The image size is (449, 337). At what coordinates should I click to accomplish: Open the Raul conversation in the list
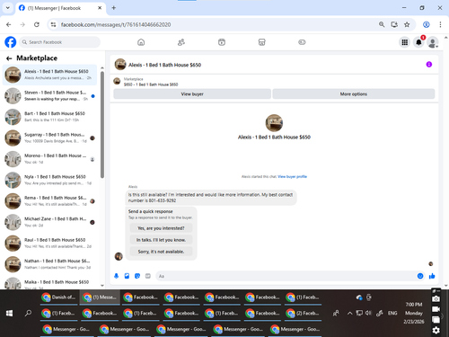pos(49,244)
